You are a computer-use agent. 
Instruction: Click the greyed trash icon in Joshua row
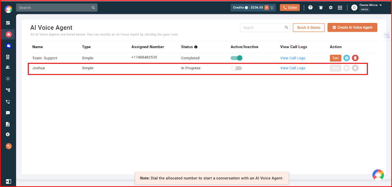355,68
